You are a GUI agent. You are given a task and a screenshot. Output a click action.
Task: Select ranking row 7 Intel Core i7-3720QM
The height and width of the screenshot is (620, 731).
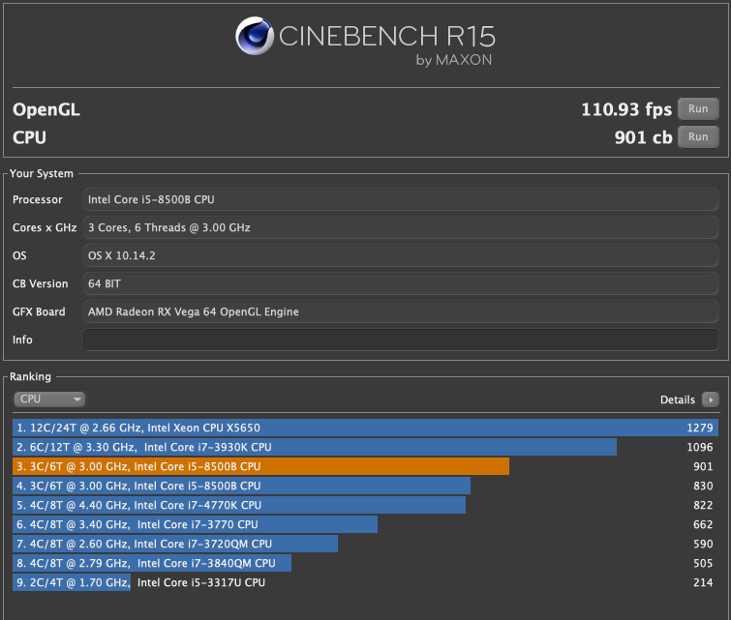[366, 544]
